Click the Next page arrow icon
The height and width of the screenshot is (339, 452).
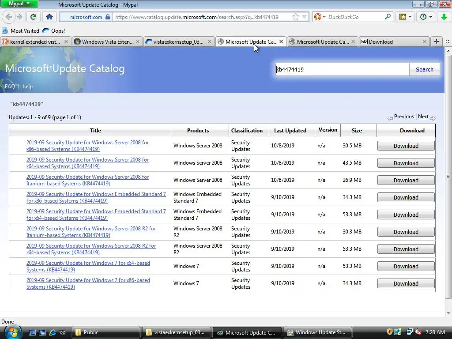click(x=433, y=118)
